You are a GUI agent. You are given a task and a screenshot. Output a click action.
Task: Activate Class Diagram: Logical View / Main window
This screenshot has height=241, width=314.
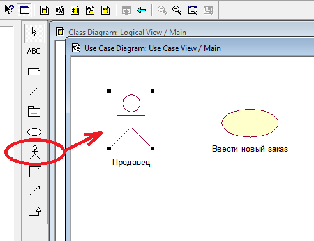pyautogui.click(x=127, y=33)
